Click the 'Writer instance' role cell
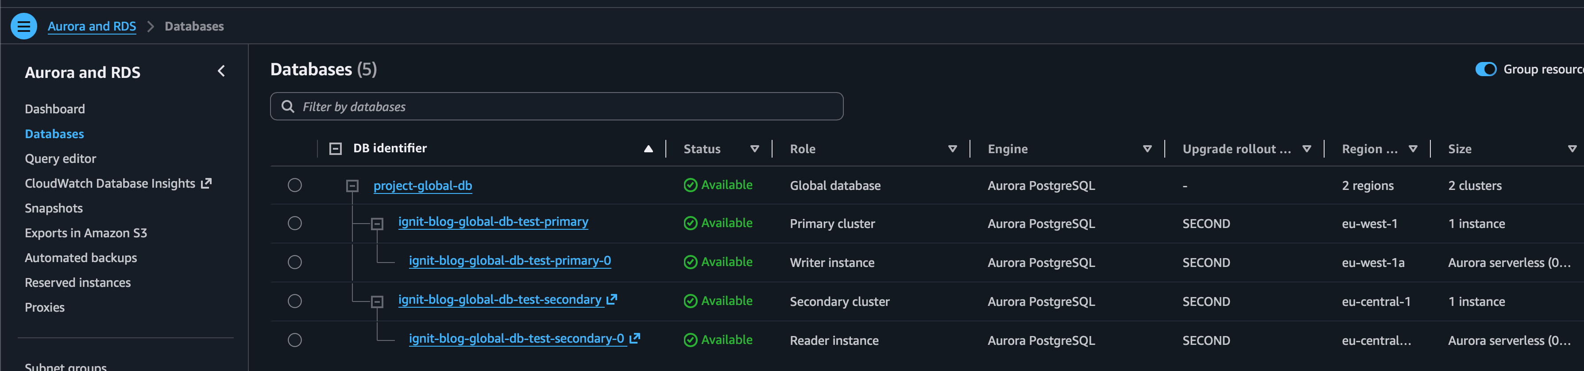The height and width of the screenshot is (371, 1584). 832,263
